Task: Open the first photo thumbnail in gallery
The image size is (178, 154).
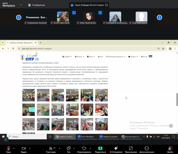Action: point(29,95)
